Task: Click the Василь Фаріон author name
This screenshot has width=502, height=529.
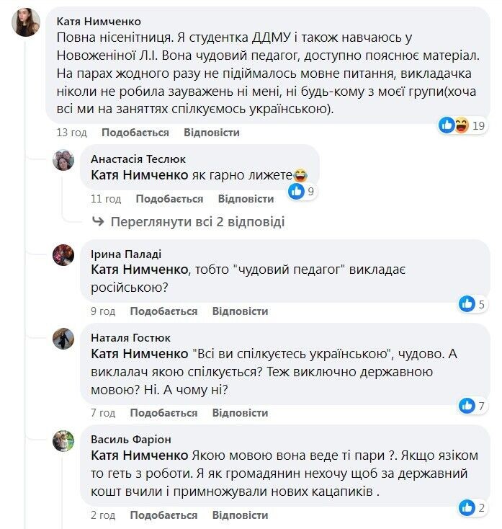Action: (x=131, y=439)
